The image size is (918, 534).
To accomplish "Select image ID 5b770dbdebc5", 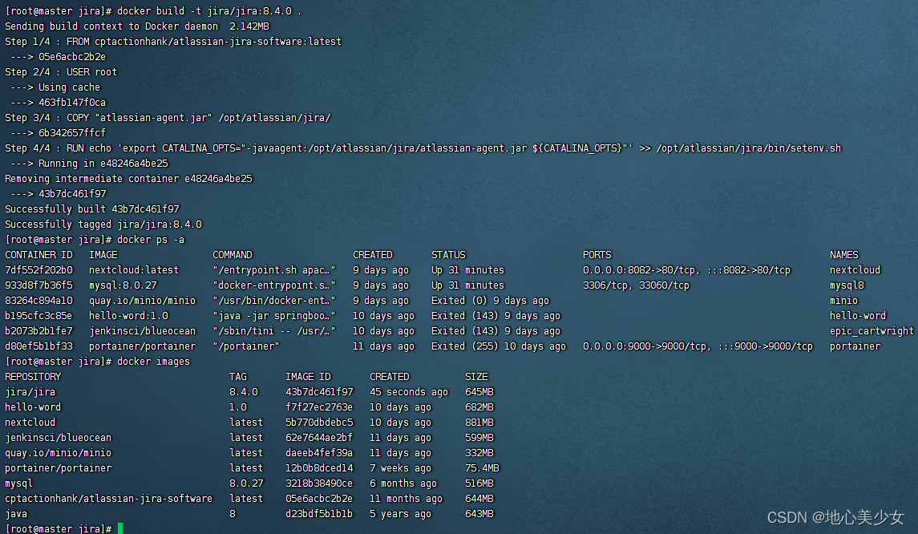I will pos(319,423).
